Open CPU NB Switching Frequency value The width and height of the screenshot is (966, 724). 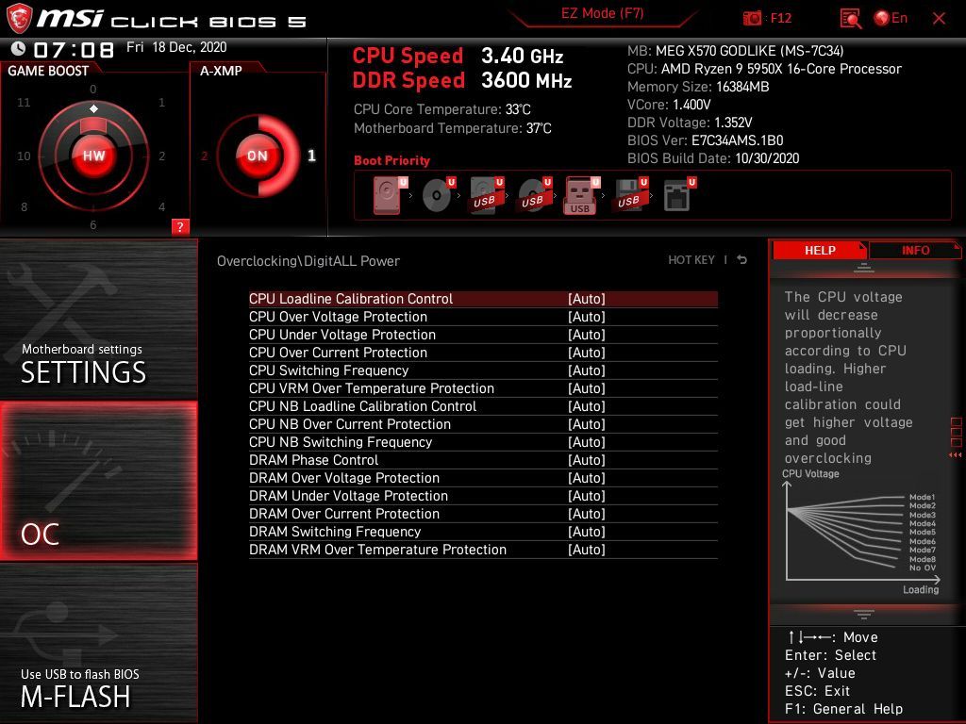587,442
